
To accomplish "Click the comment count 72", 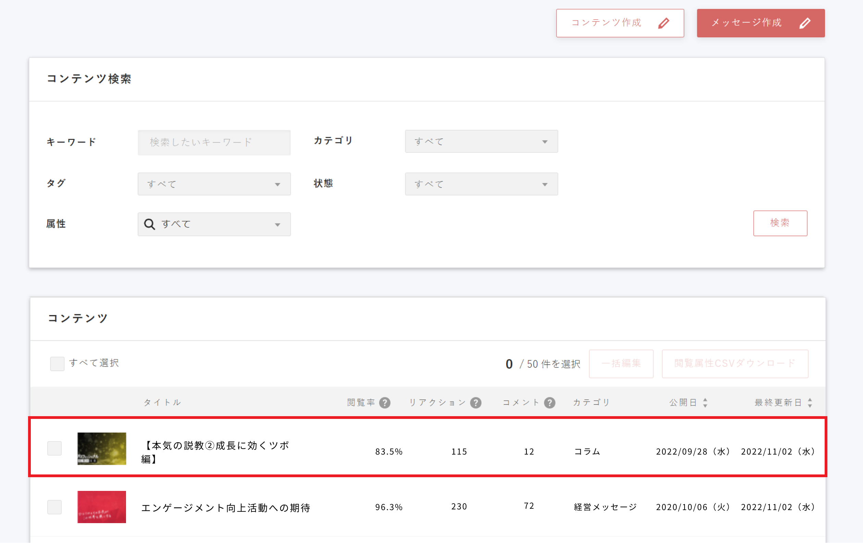I will click(529, 506).
